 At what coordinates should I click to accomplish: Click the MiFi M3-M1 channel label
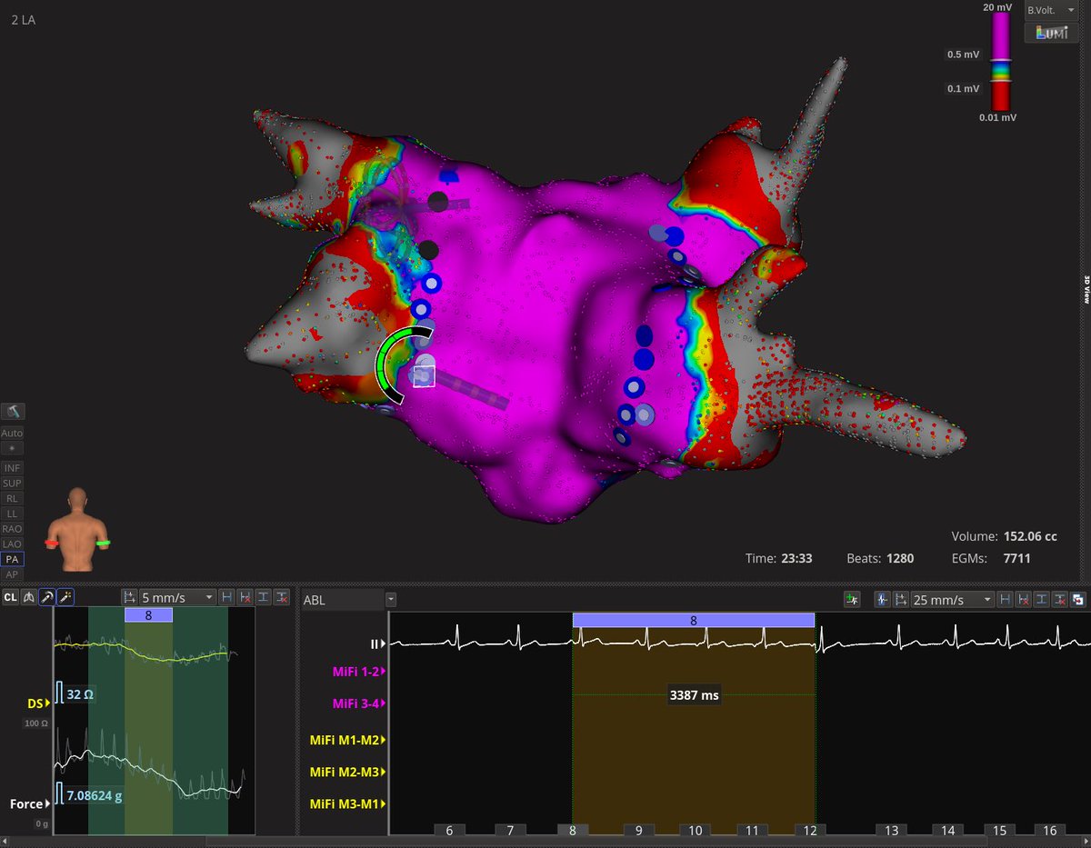[x=347, y=804]
